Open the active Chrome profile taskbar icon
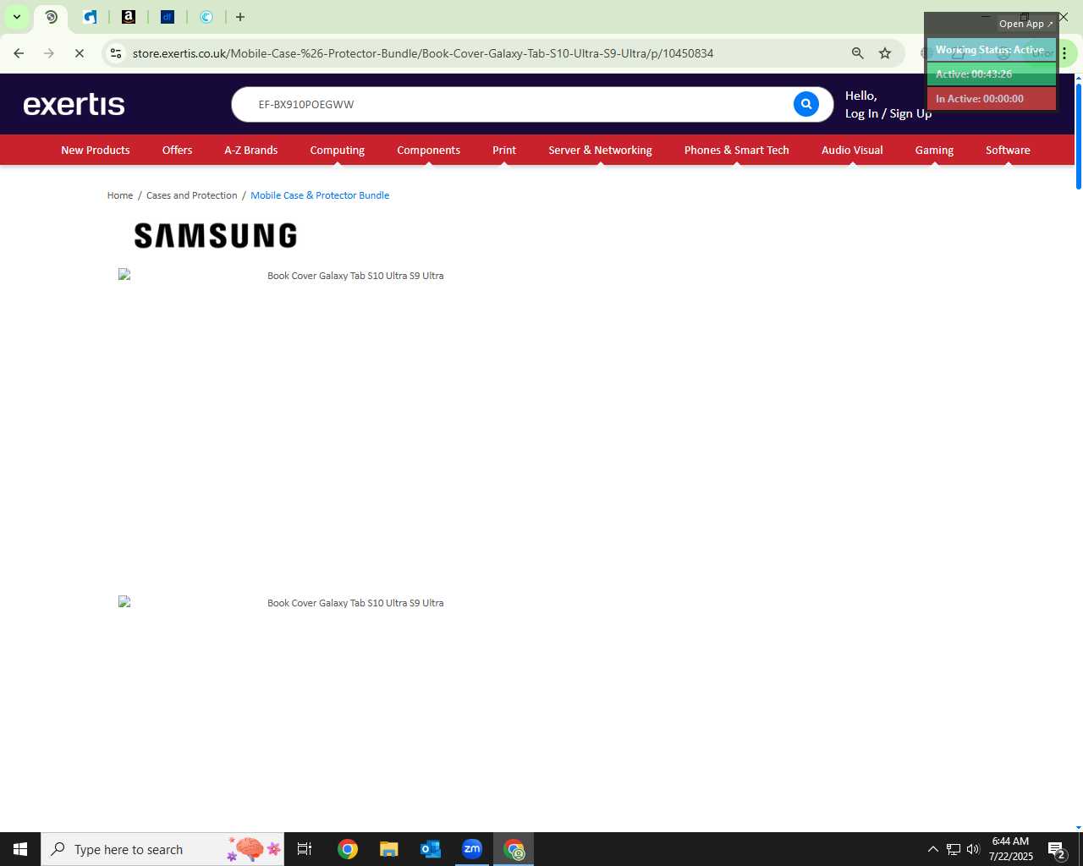 click(x=514, y=849)
